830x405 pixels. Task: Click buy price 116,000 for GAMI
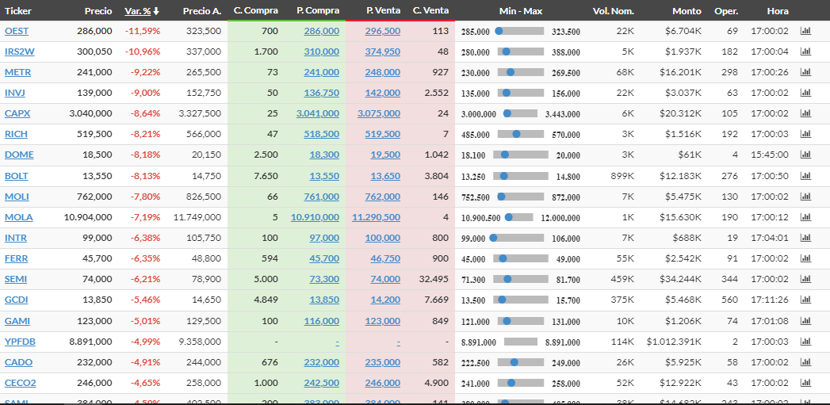coord(322,321)
